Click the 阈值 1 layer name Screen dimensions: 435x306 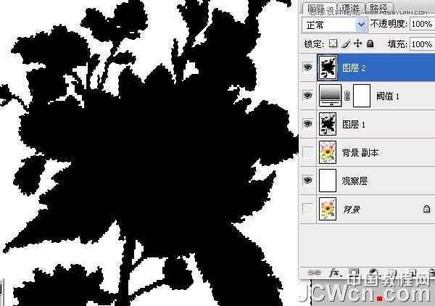[388, 96]
